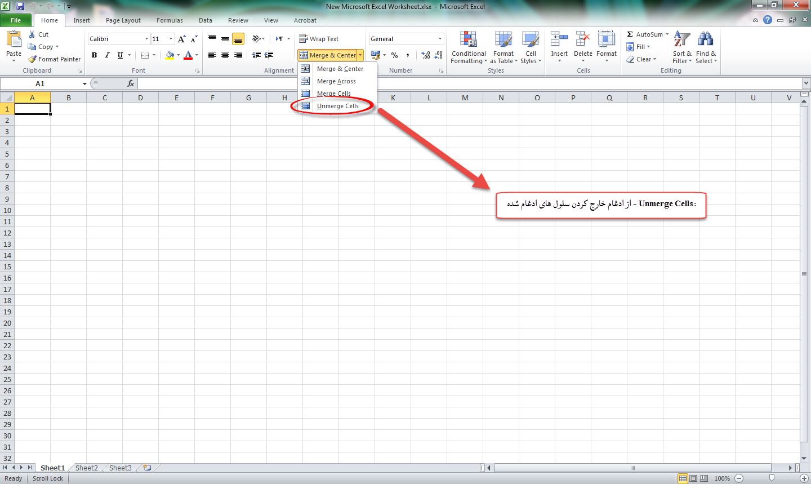Toggle Italic formatting
The height and width of the screenshot is (484, 811).
coord(107,55)
